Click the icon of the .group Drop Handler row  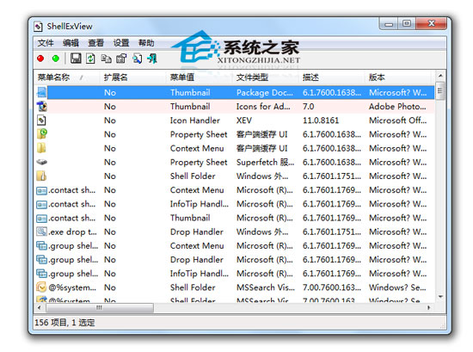coord(41,259)
